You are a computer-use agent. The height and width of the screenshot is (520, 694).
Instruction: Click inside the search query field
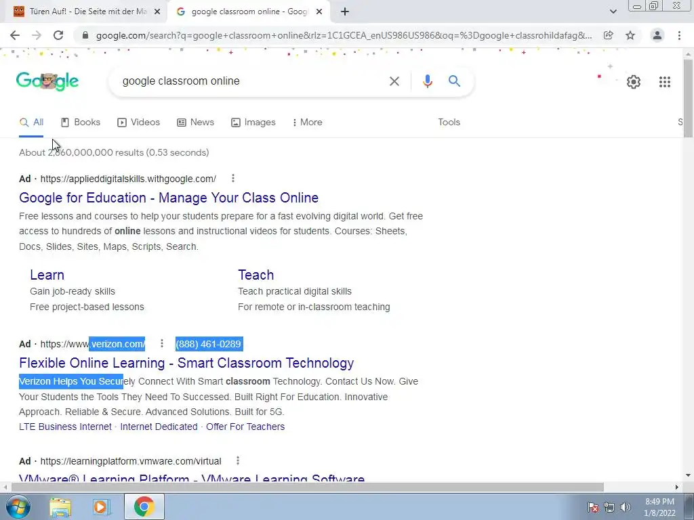tap(252, 81)
